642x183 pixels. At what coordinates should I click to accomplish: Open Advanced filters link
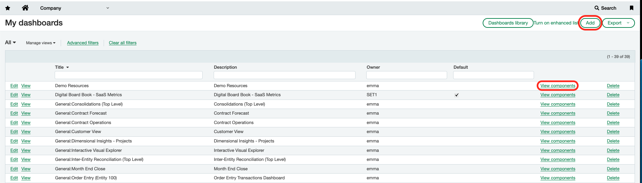[83, 43]
